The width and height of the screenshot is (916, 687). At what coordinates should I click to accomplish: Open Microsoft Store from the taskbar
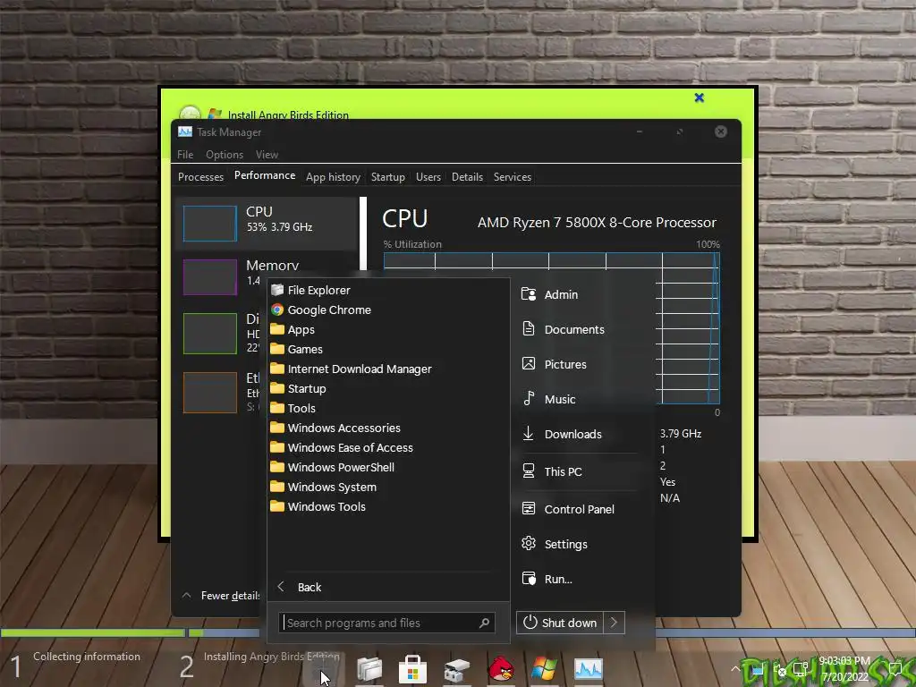(x=412, y=669)
